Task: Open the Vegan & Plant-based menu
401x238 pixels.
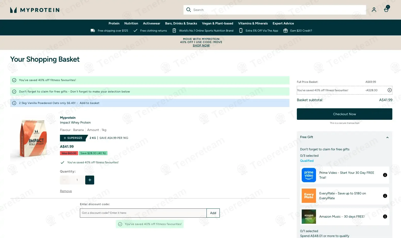Action: coord(217,23)
